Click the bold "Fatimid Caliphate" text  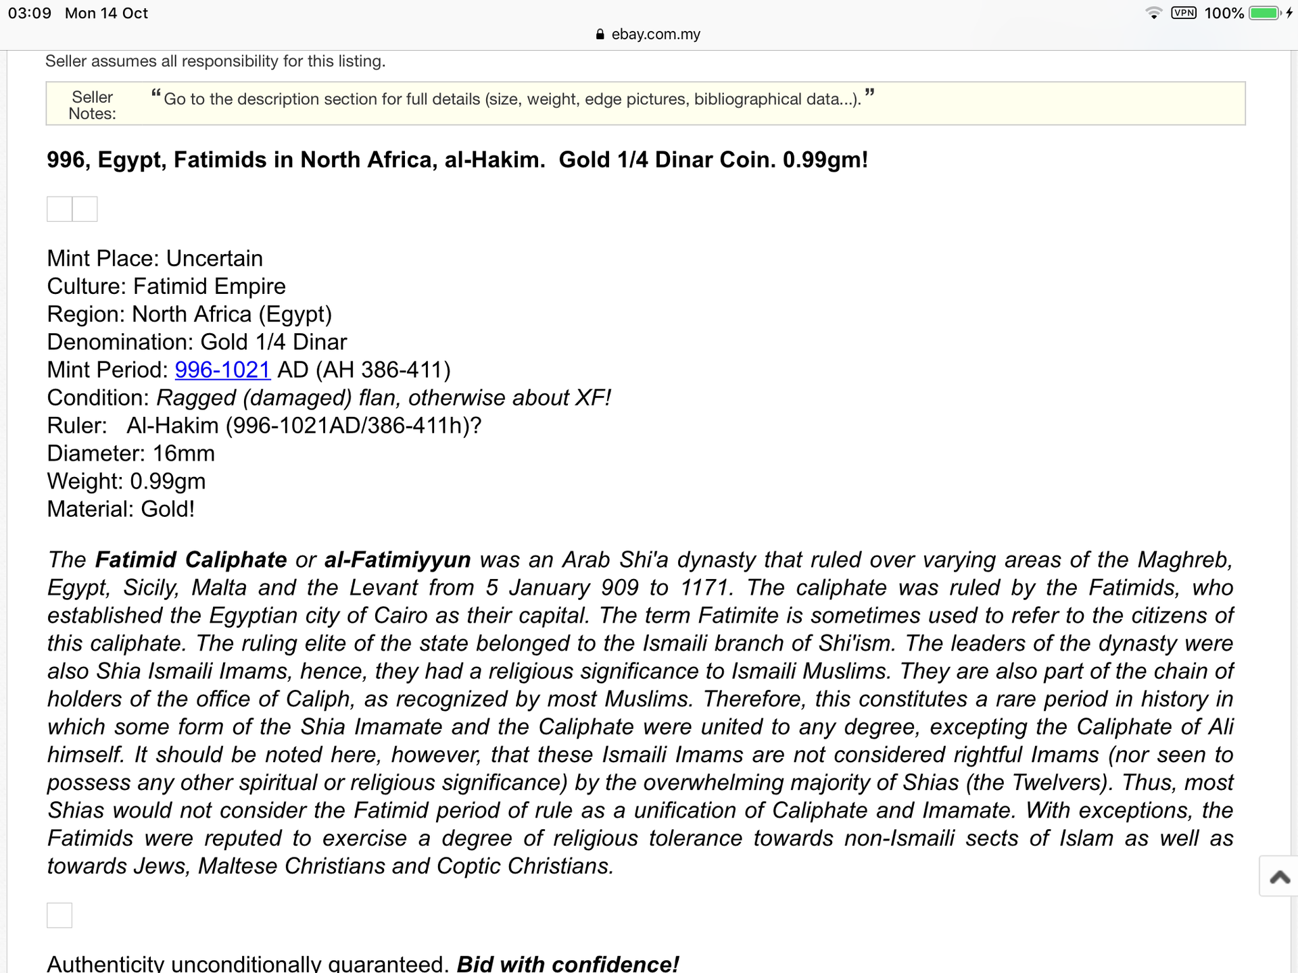pos(191,560)
